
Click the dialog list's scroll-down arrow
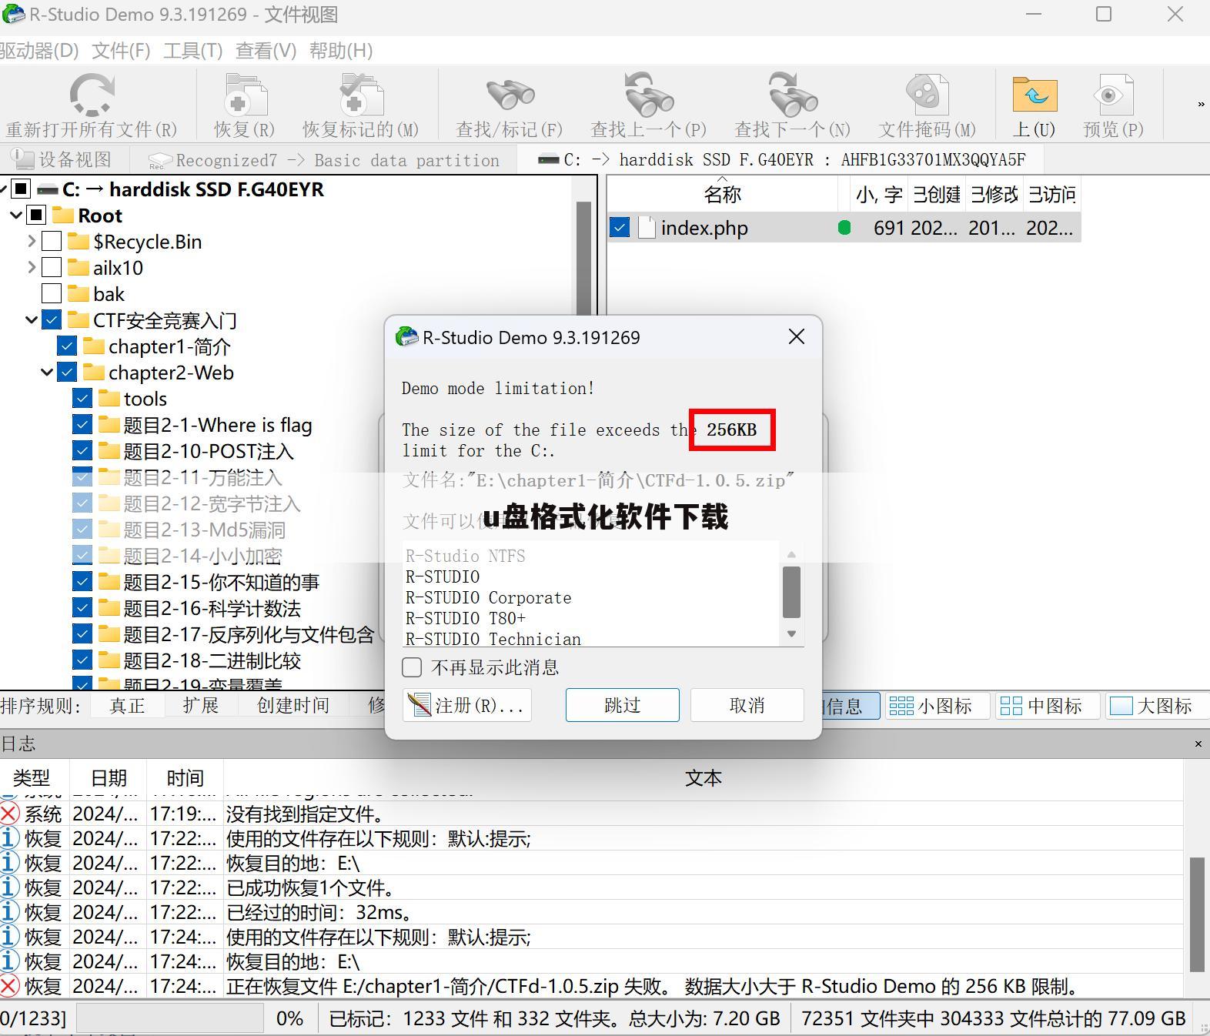pyautogui.click(x=791, y=634)
